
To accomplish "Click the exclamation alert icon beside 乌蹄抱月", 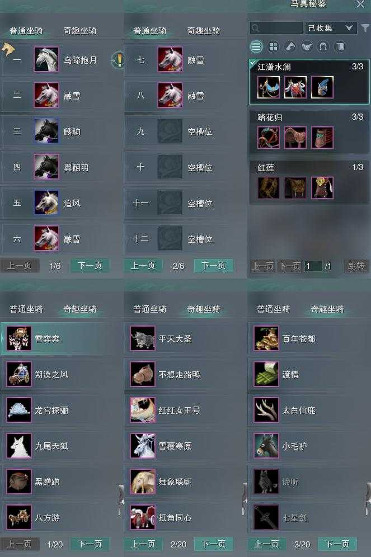I will click(x=118, y=60).
